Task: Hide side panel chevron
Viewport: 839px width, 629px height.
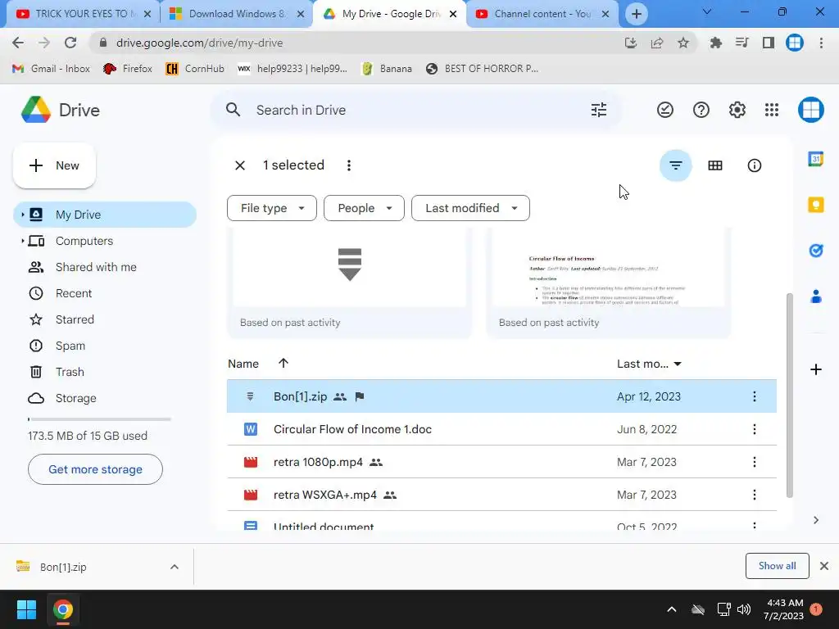Action: tap(815, 520)
